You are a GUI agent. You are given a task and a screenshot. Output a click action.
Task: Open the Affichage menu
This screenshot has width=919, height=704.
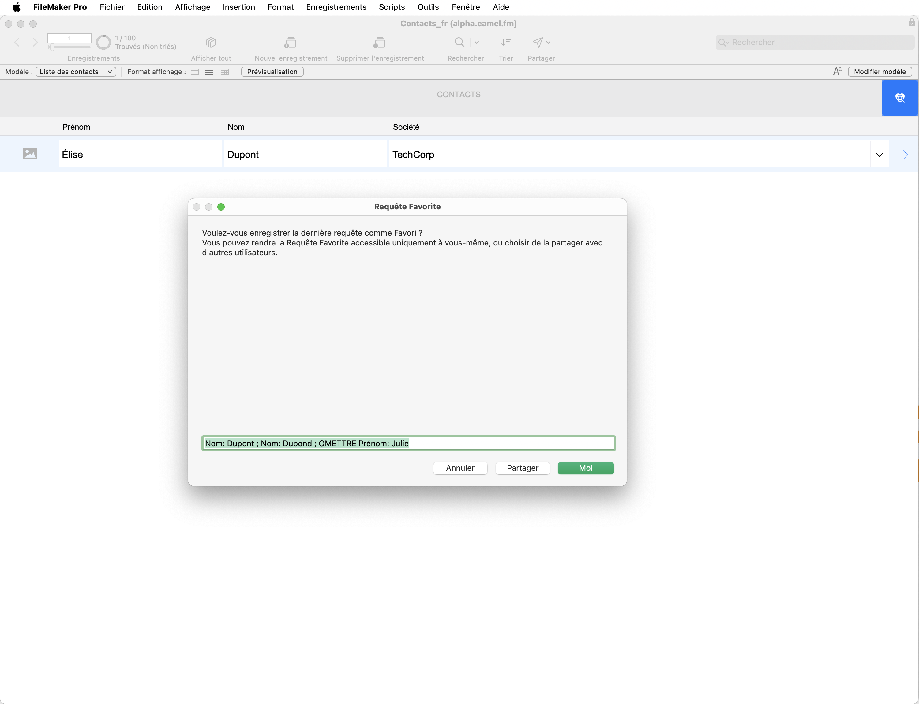pyautogui.click(x=193, y=7)
